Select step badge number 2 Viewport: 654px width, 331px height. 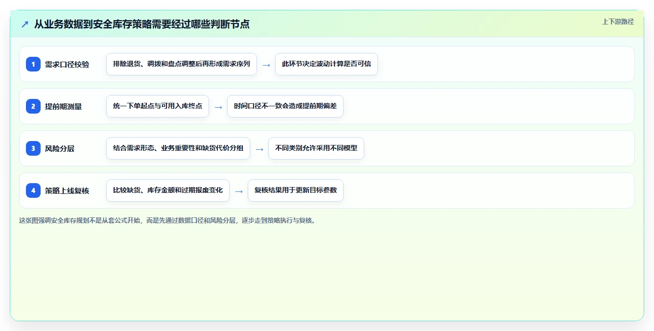(x=33, y=106)
